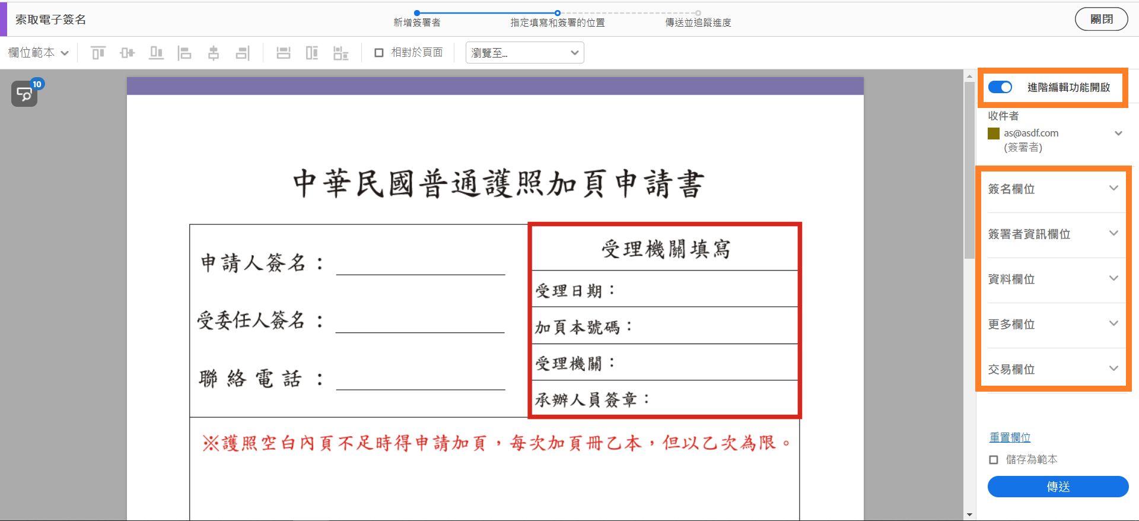Click the scrollbar up arrow
1139x521 pixels.
969,76
